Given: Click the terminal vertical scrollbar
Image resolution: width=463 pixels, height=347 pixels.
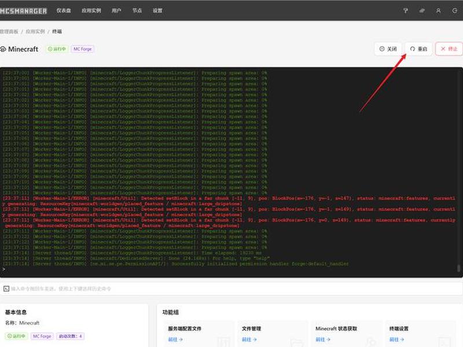Looking at the screenshot, I should click(x=458, y=268).
